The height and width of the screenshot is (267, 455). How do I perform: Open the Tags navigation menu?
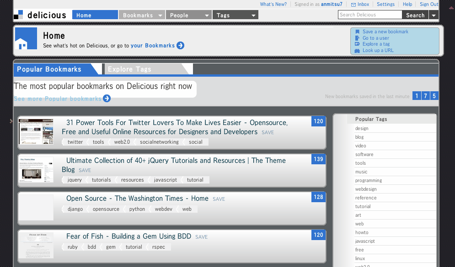coord(236,15)
